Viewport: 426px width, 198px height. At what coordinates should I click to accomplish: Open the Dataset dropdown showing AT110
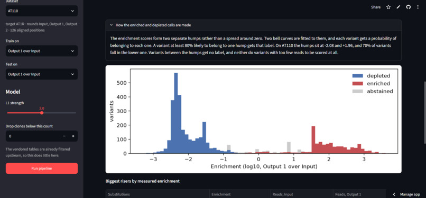pyautogui.click(x=42, y=11)
